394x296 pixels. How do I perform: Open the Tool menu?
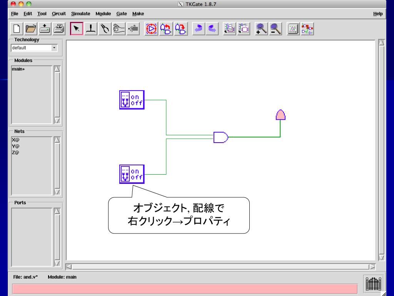click(x=42, y=13)
